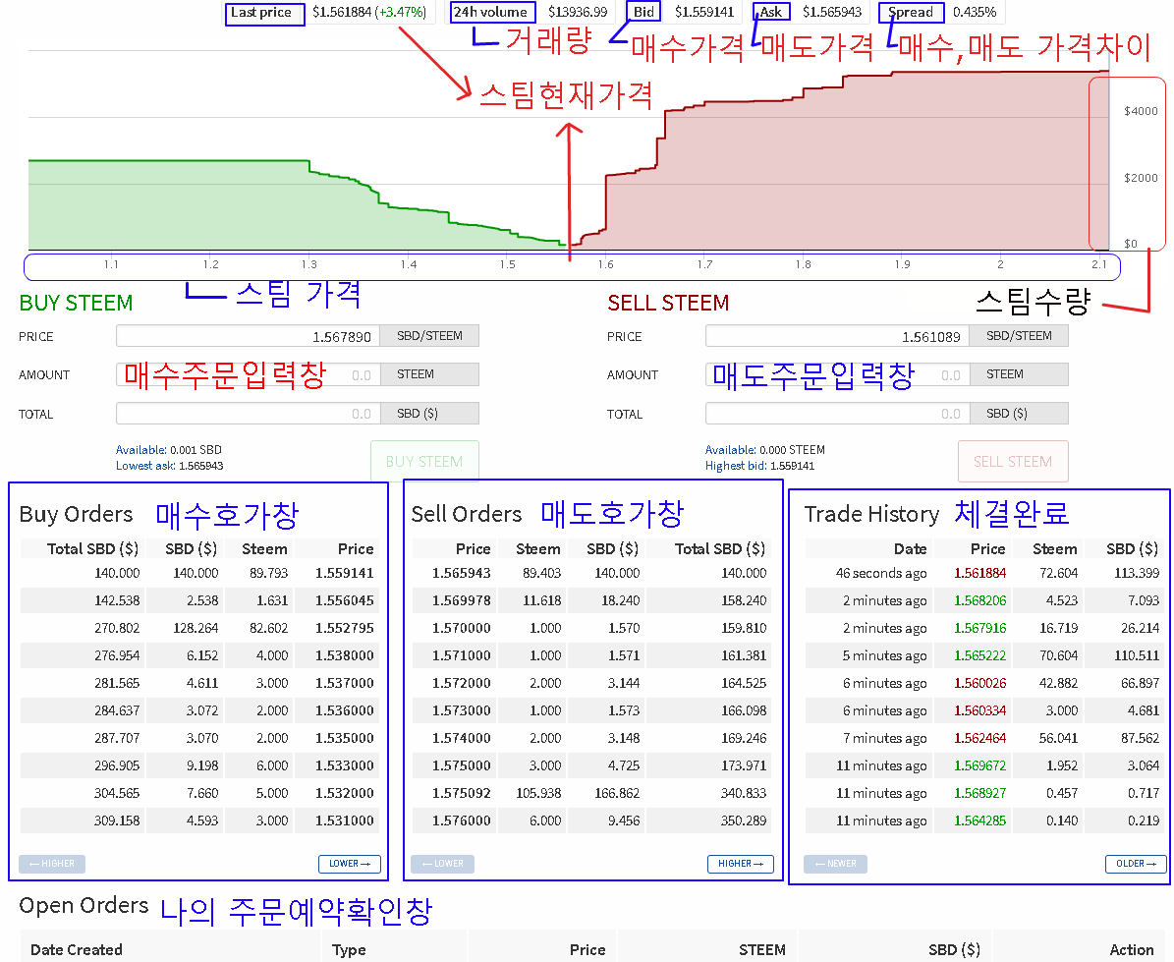Select sell order priced 1.570000

592,628
